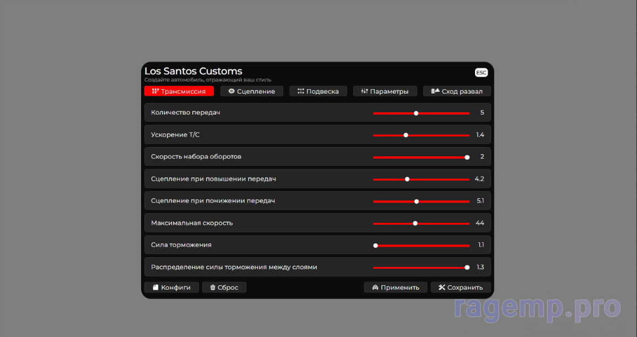The height and width of the screenshot is (337, 637).
Task: Switch to the Сцепление tab
Action: point(251,91)
